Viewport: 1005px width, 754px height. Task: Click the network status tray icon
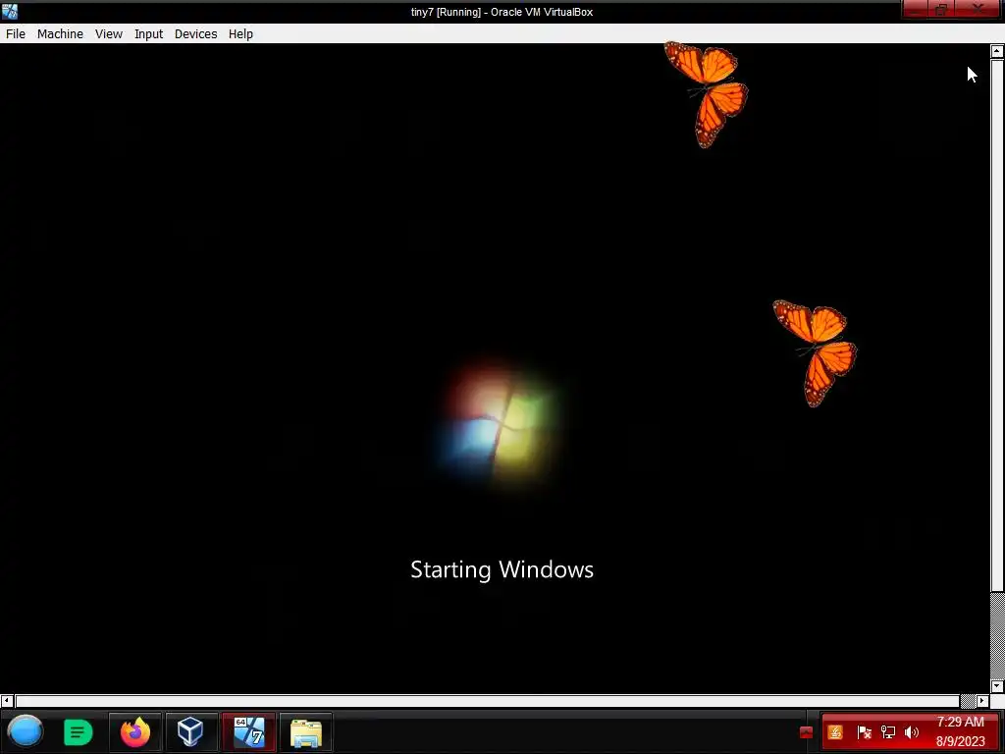coord(887,732)
